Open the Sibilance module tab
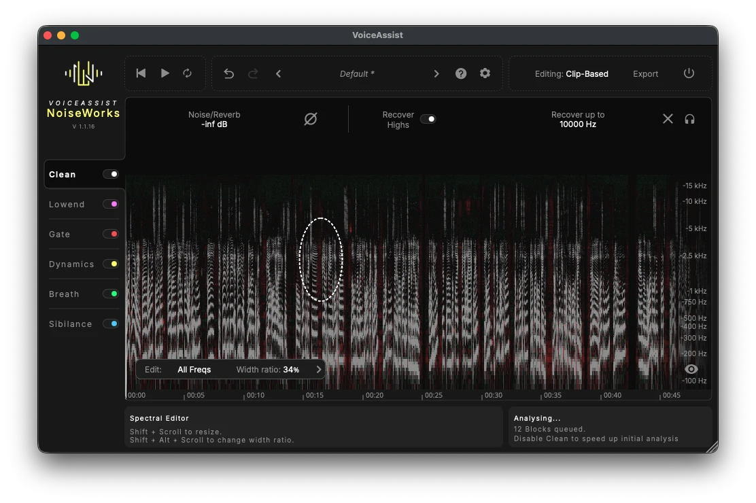 click(x=71, y=324)
